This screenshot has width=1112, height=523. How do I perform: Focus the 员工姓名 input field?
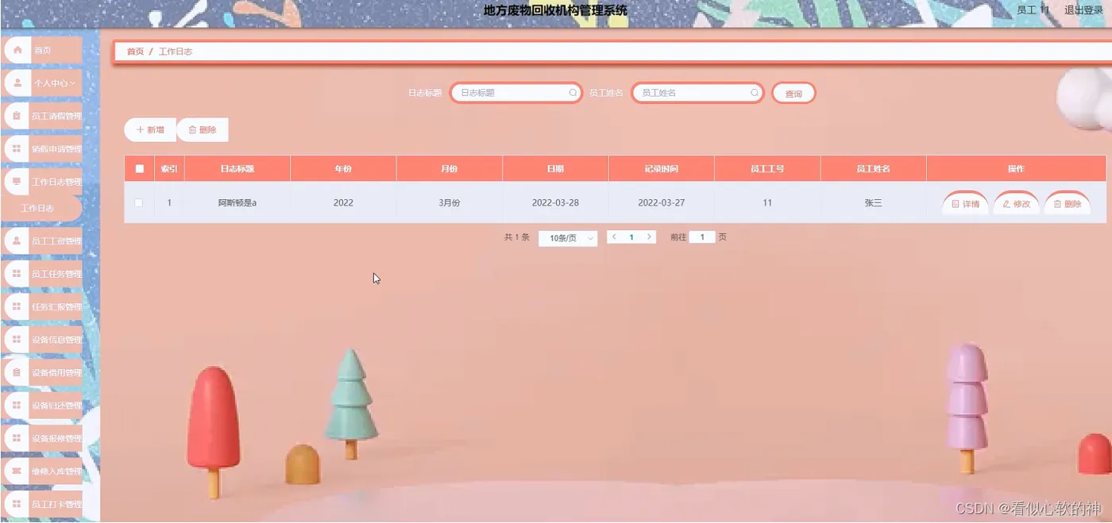[x=697, y=93]
